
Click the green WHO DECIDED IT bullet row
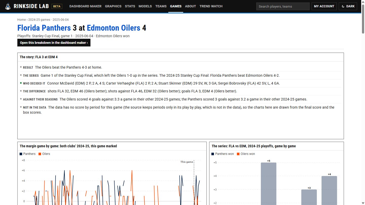[180, 83]
